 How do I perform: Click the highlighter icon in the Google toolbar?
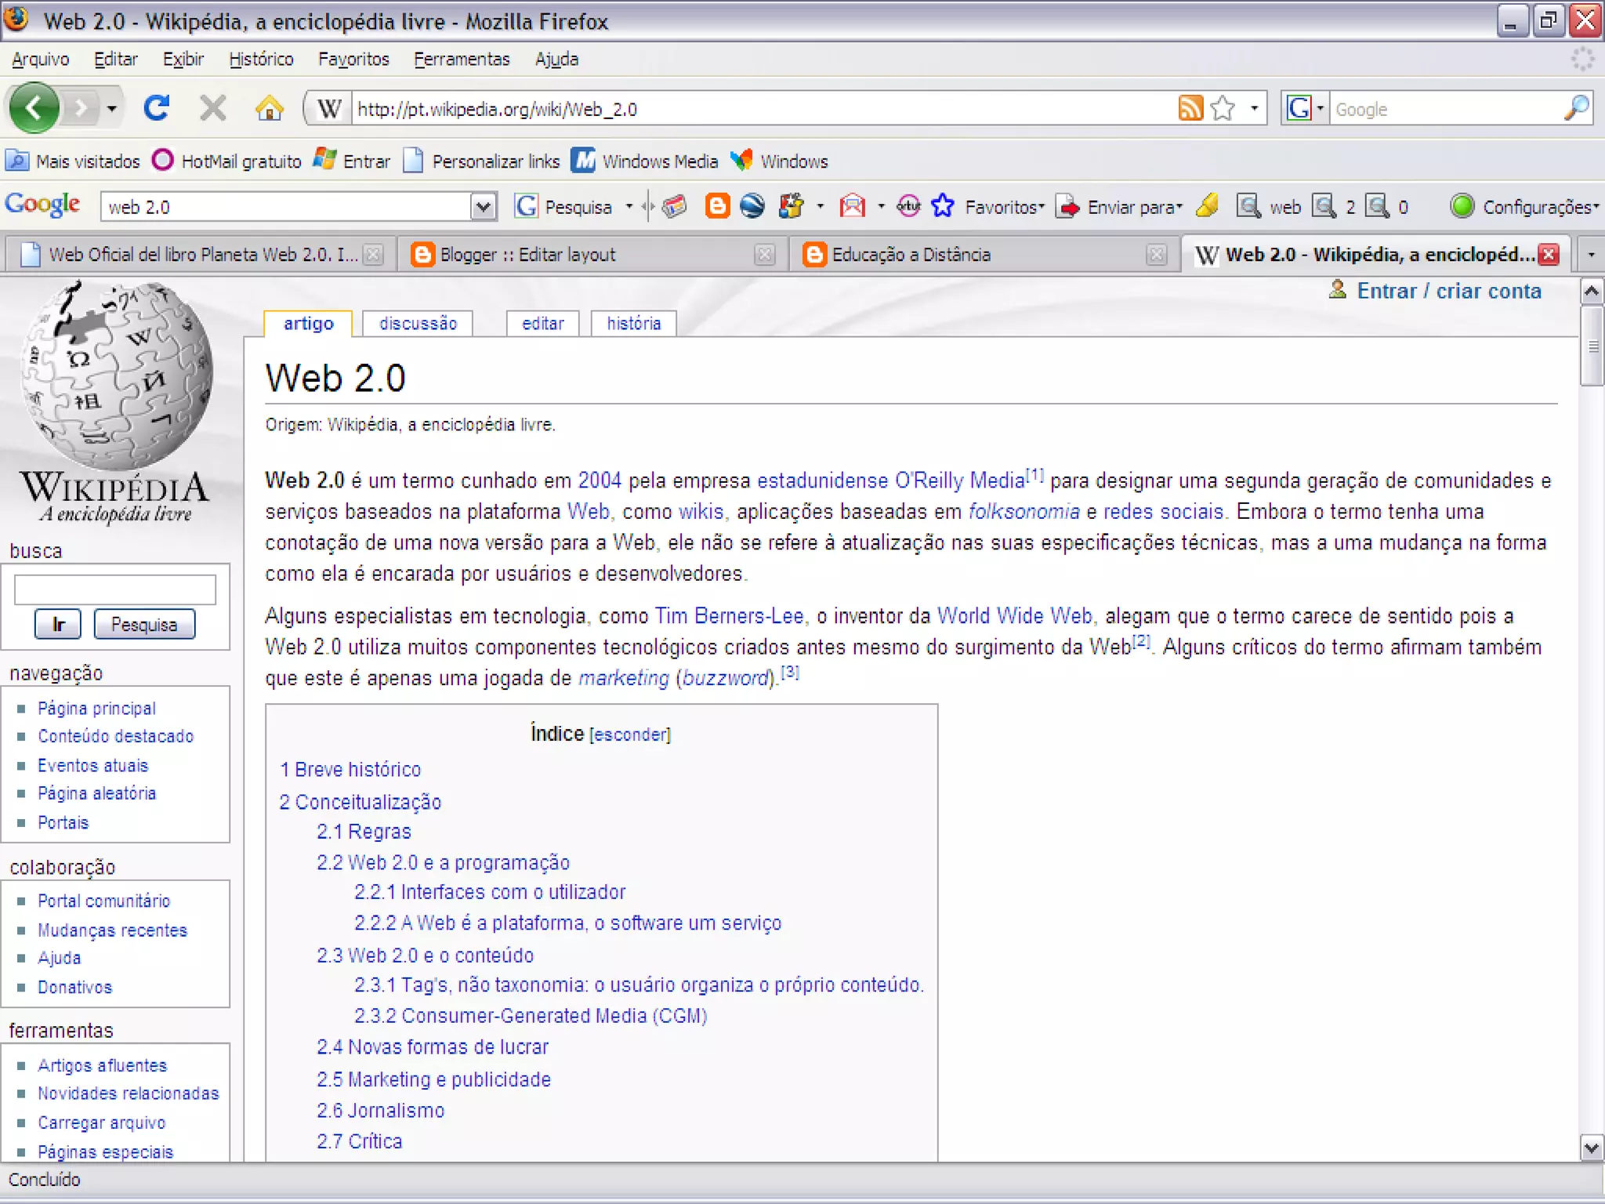click(x=1208, y=206)
